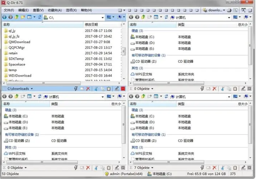This screenshot has height=179, width=256.
Task: Select CD 驱动器 (Z:) in top-right pane
Action: click(x=144, y=62)
